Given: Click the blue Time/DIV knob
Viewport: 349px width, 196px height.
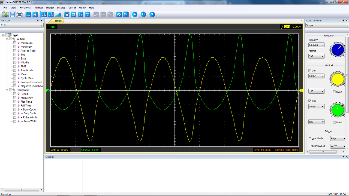Looking at the screenshot, I should pyautogui.click(x=338, y=50).
